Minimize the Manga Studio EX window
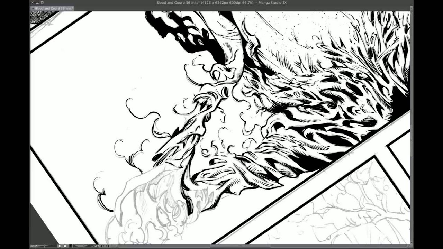Image resolution: width=443 pixels, height=249 pixels. 37,3
